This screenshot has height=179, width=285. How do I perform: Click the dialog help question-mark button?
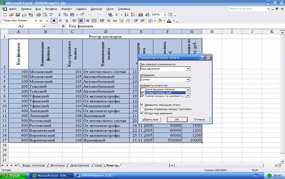[x=201, y=58]
